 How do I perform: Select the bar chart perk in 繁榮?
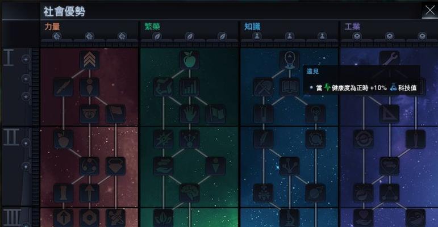pos(189,87)
